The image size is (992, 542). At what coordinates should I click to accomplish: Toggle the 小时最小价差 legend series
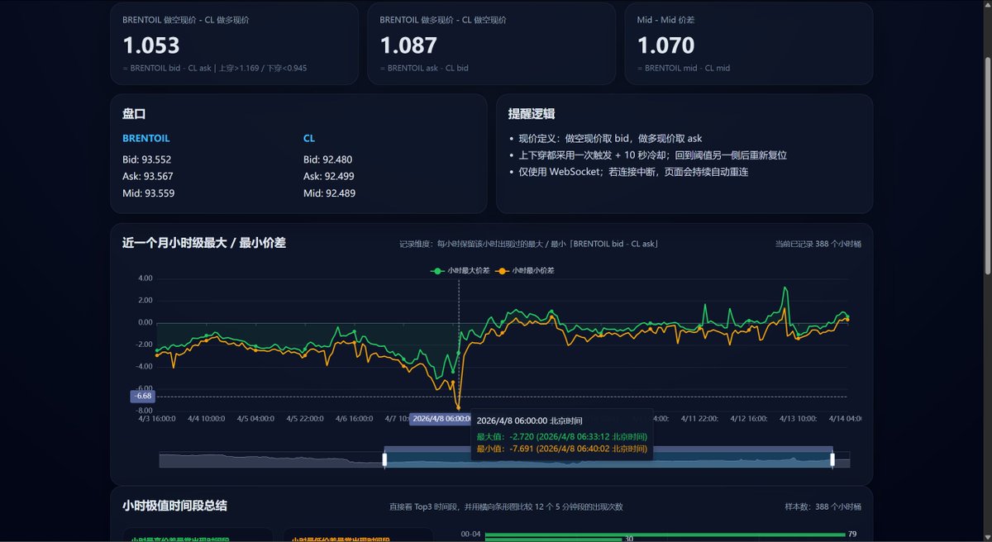tap(525, 270)
